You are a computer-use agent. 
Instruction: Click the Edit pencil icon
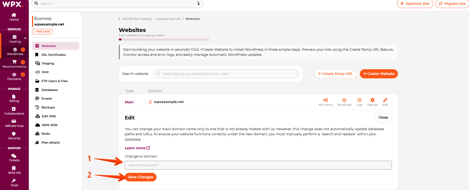pos(385,102)
